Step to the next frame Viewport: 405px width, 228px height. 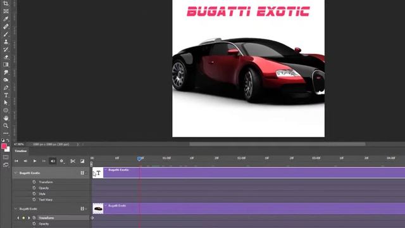pos(44,161)
